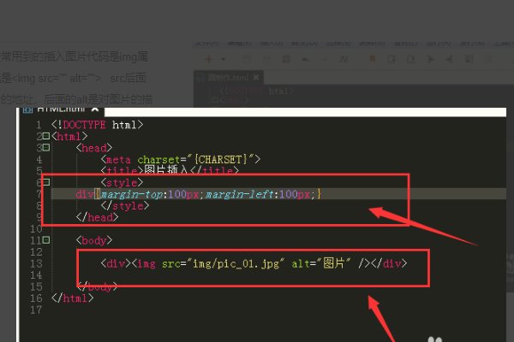
Task: Click the dimmed background html file tab
Action: (x=229, y=78)
